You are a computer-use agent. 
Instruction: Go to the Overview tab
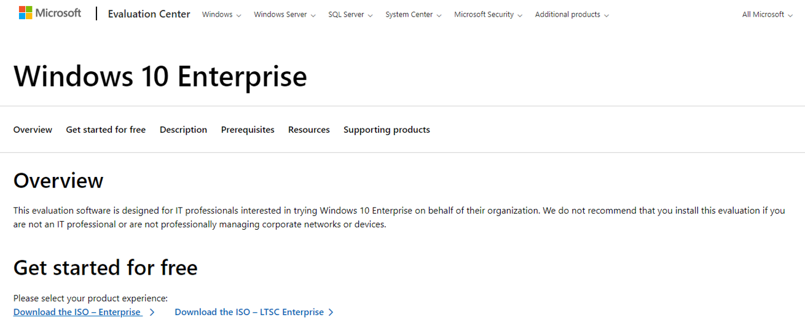coord(33,130)
